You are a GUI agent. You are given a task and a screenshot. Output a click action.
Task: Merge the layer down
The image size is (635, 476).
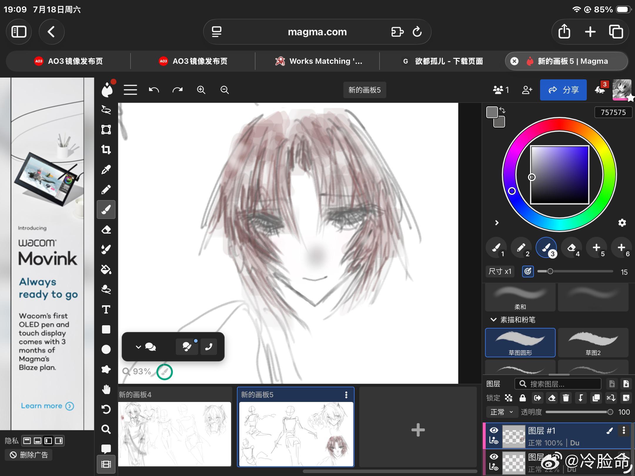pos(581,398)
